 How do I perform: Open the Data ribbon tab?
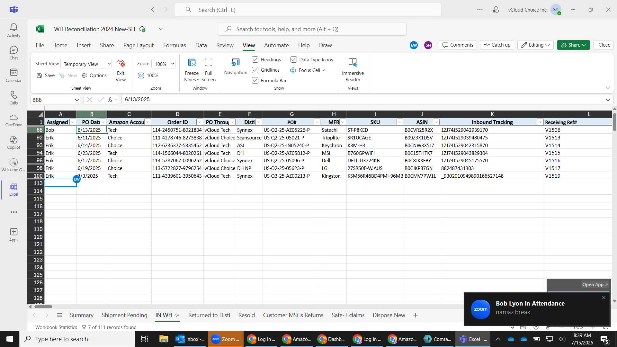(x=201, y=45)
